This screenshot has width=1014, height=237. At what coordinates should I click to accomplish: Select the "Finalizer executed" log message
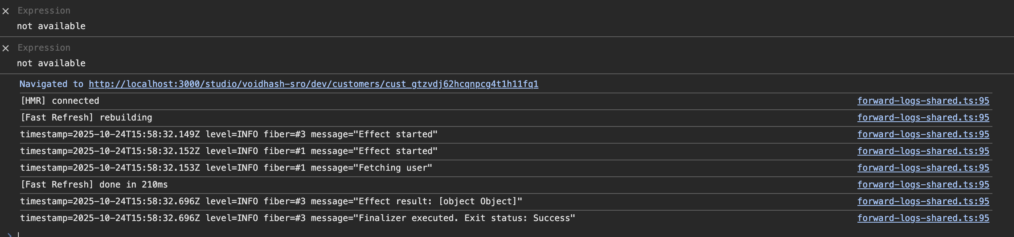pos(297,218)
